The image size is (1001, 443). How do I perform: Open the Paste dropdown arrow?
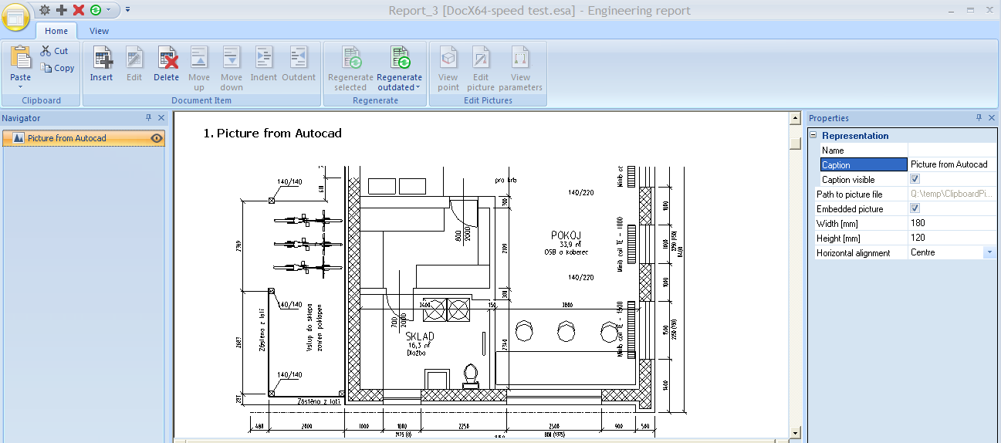coord(21,86)
